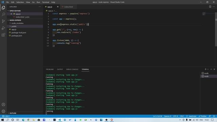
Task: Close the terminal panel
Action: point(214,69)
